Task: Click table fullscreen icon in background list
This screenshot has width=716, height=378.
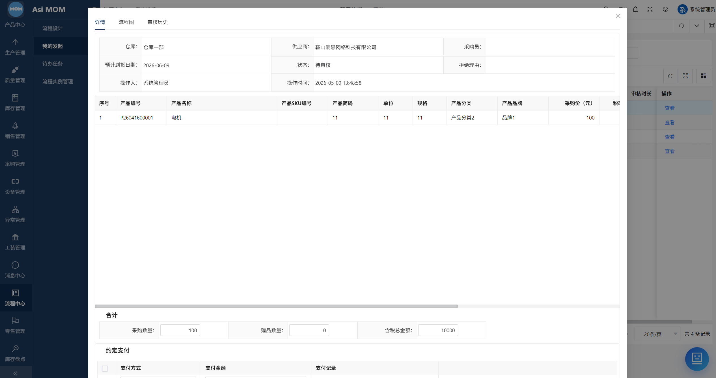Action: (x=685, y=76)
